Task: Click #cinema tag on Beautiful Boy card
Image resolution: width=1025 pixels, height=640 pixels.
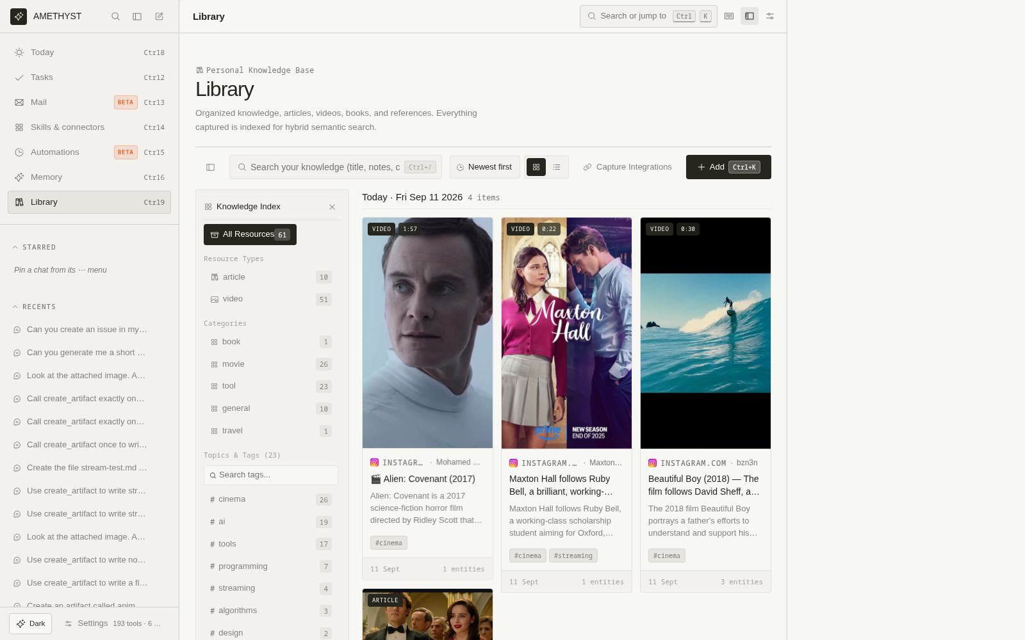Action: 667,556
